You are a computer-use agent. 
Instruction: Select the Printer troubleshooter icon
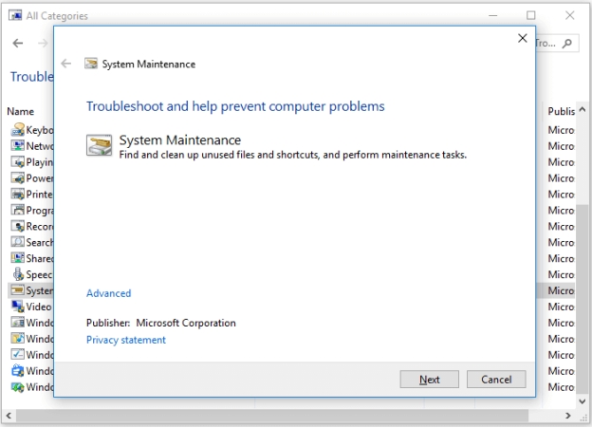coord(17,194)
